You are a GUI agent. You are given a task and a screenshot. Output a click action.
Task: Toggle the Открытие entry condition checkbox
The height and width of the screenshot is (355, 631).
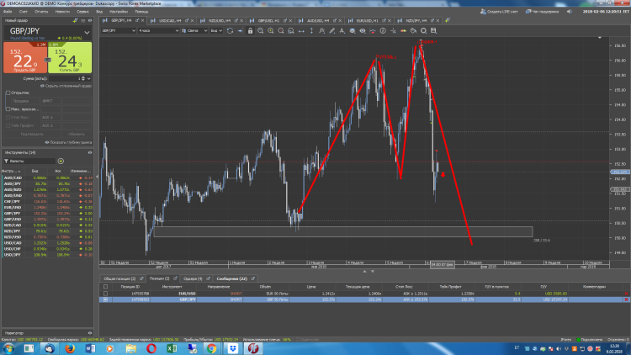click(8, 93)
